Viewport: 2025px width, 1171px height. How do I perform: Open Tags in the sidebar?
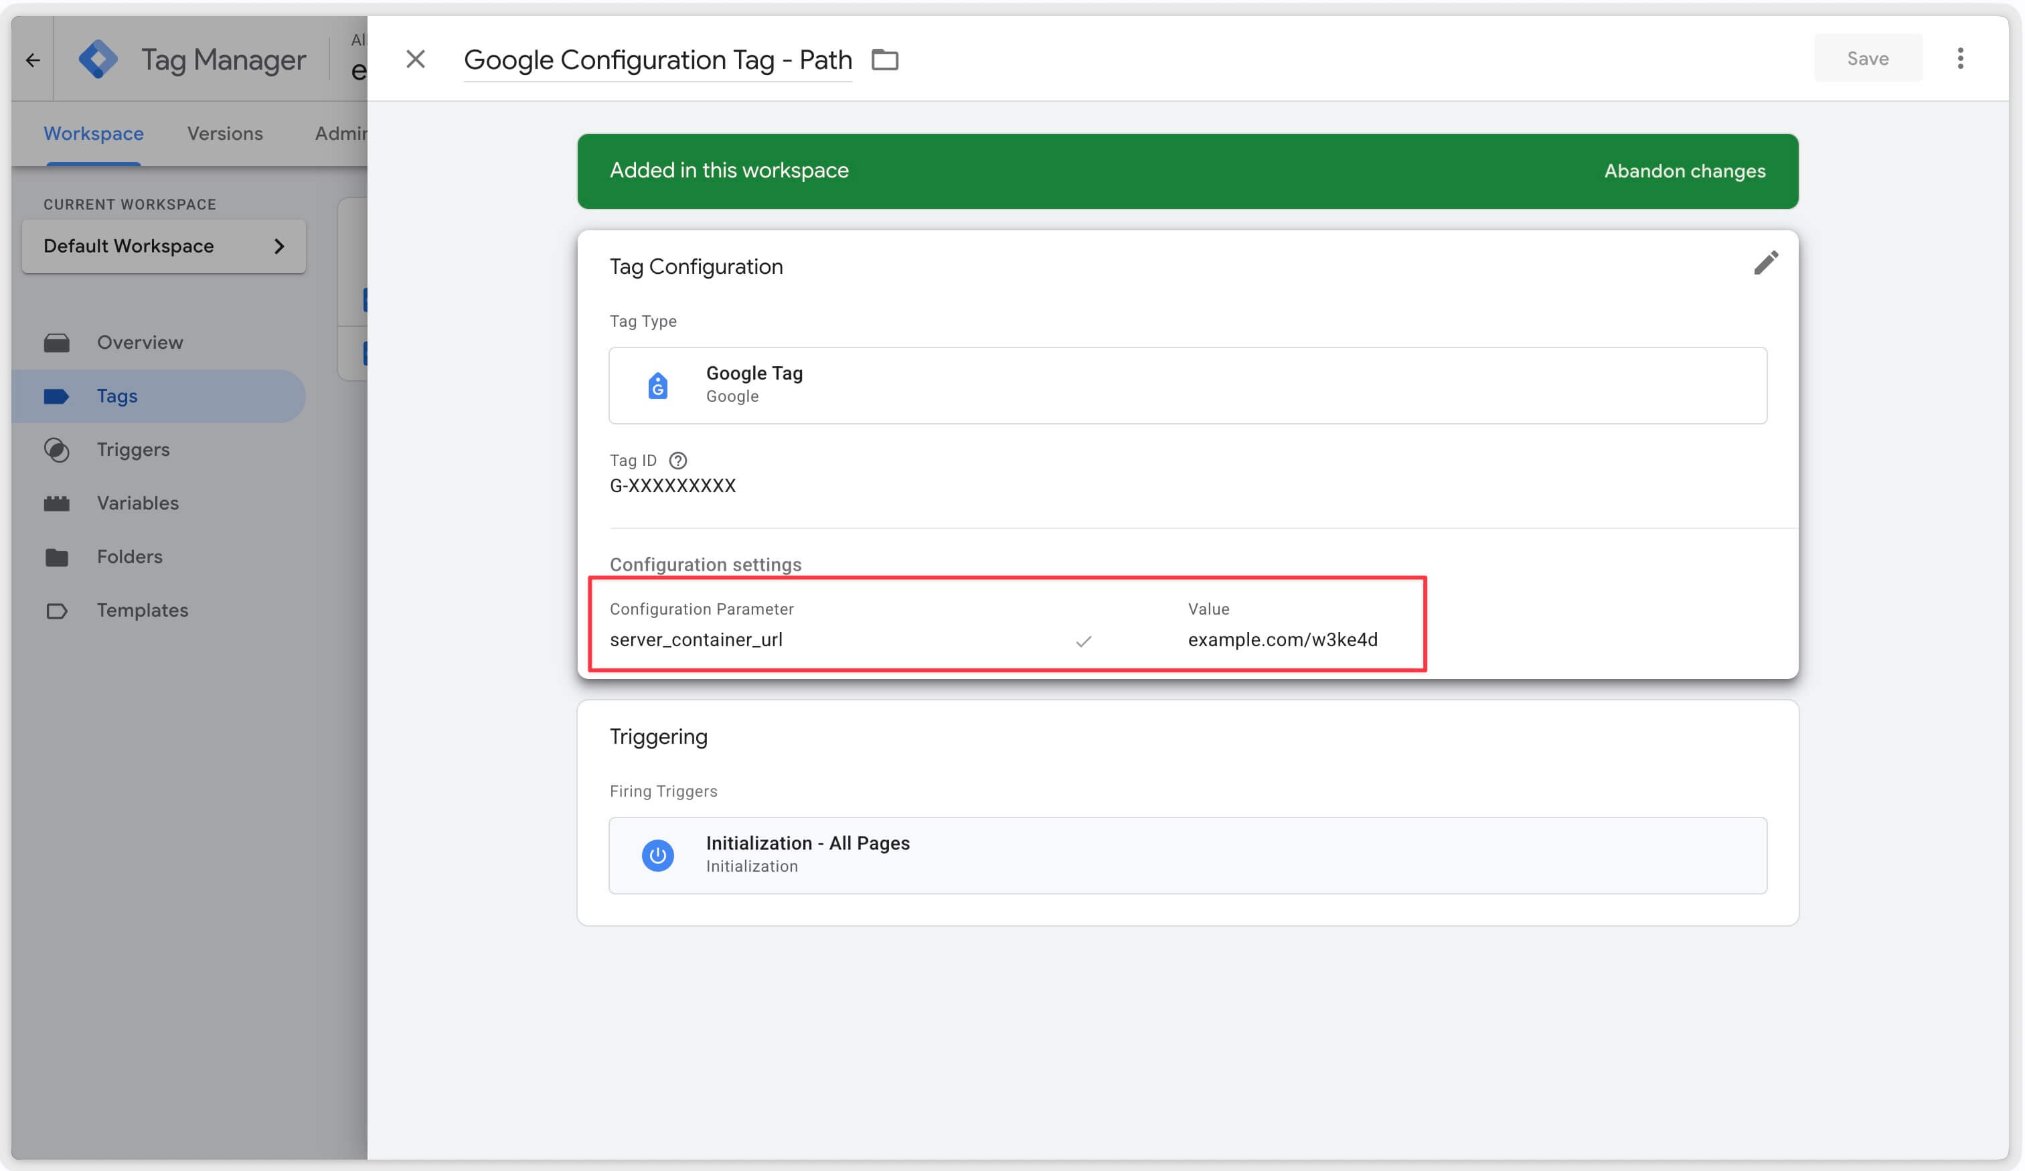(158, 396)
